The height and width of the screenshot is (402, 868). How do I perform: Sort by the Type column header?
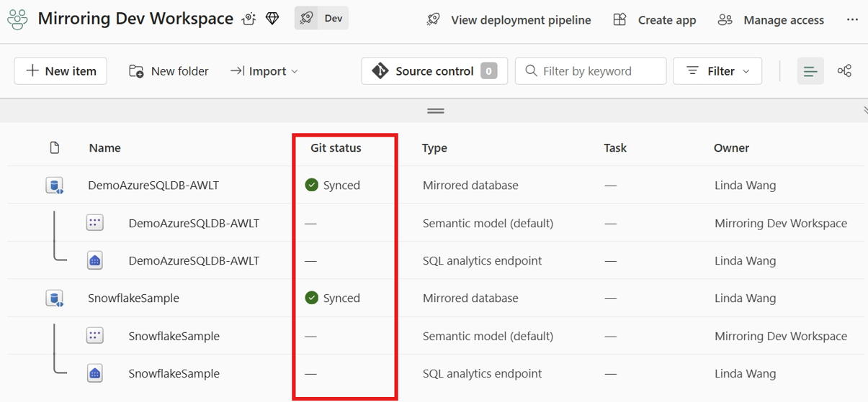point(434,147)
